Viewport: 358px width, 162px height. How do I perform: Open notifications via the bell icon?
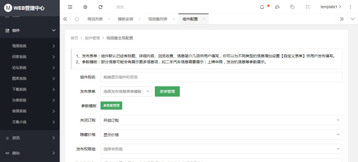click(262, 7)
